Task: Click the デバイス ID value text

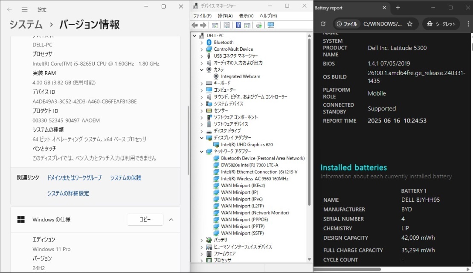Action: click(84, 102)
